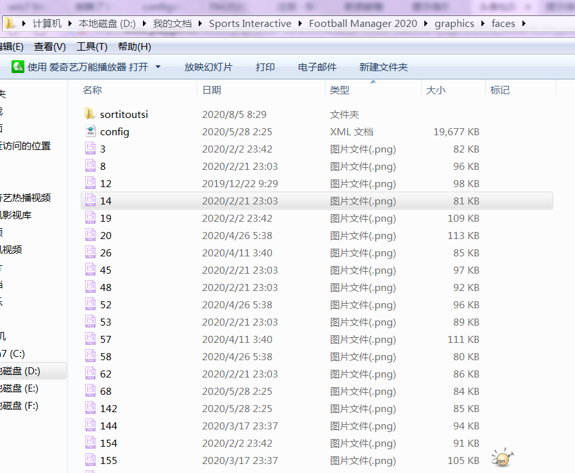Viewport: 575px width, 473px height.
Task: Select 磁盘 (F:) in navigation pane
Action: point(19,405)
